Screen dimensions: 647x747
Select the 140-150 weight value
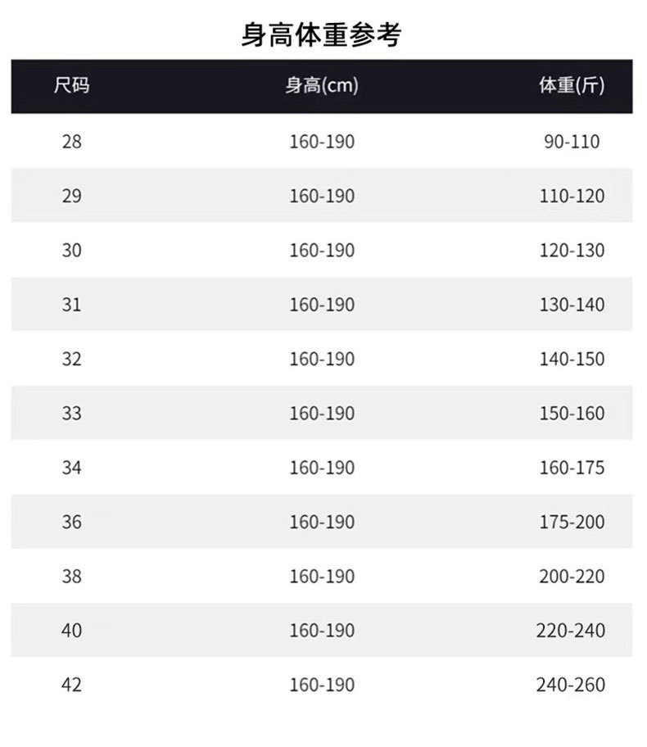click(x=572, y=359)
